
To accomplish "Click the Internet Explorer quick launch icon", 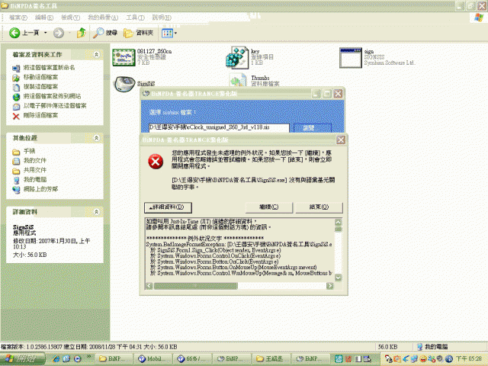I will pyautogui.click(x=56, y=359).
